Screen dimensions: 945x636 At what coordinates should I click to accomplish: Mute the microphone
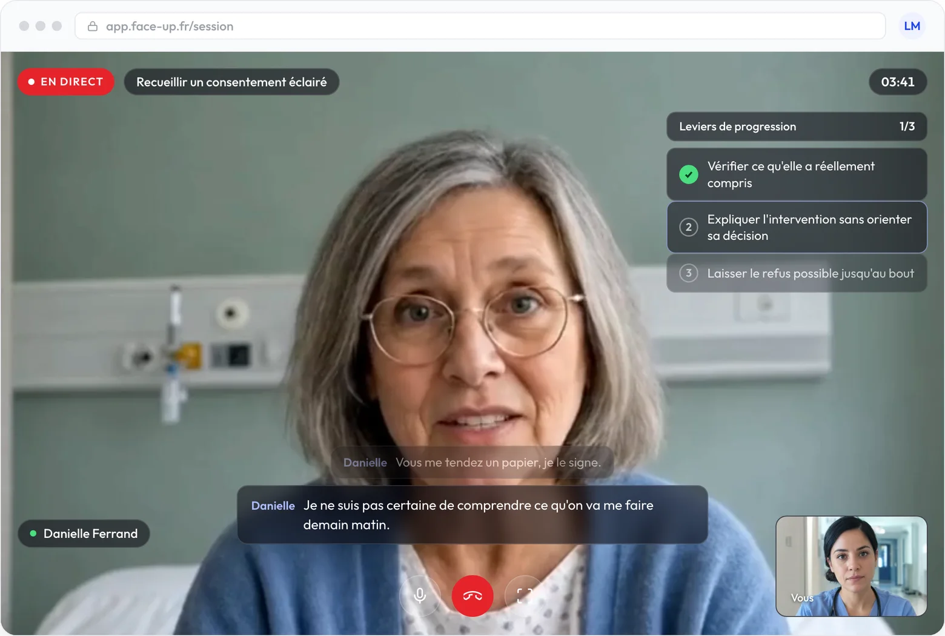(x=420, y=595)
